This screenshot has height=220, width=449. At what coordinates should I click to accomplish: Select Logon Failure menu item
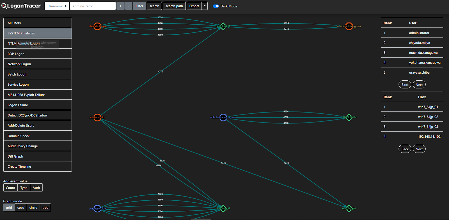click(38, 105)
